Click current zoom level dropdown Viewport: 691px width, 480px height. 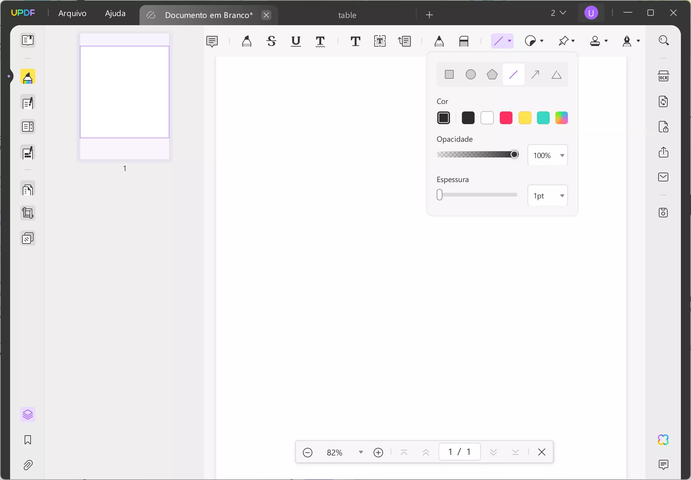[x=343, y=452]
